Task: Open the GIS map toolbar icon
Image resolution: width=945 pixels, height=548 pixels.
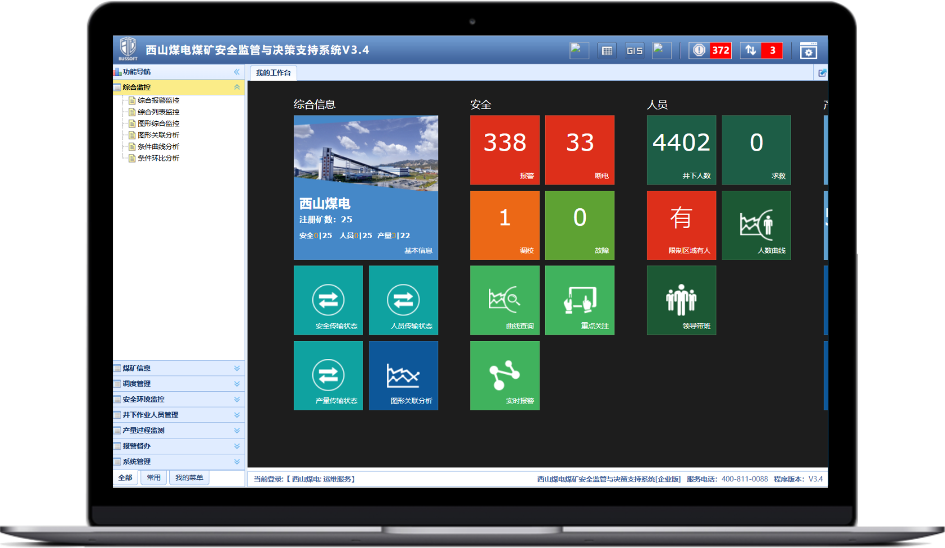Action: (x=634, y=51)
